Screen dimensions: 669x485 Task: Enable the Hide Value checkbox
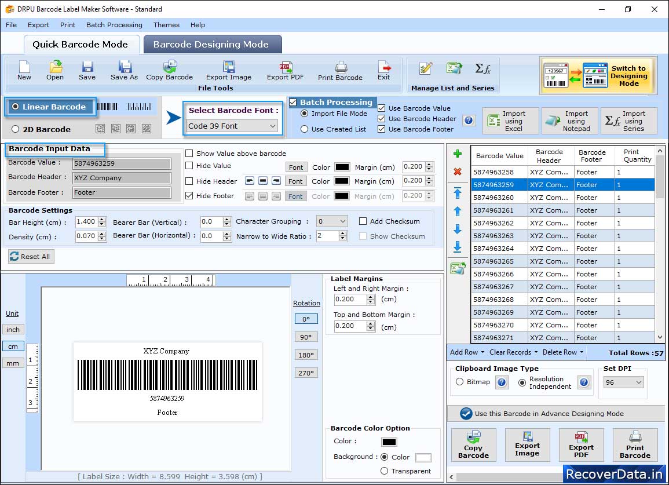tap(189, 166)
